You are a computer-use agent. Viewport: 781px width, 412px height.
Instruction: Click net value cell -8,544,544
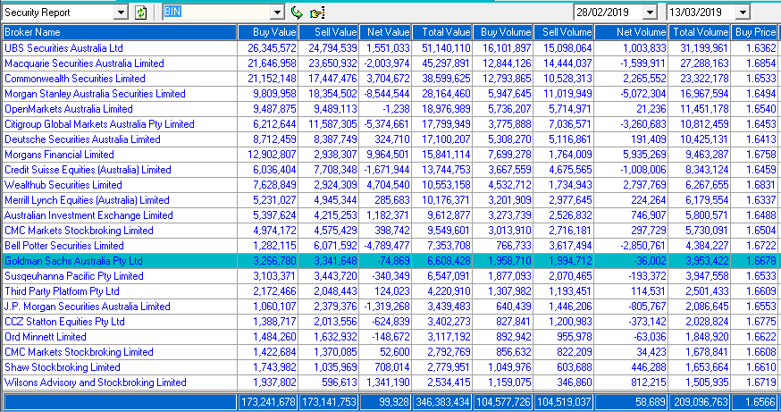point(387,94)
